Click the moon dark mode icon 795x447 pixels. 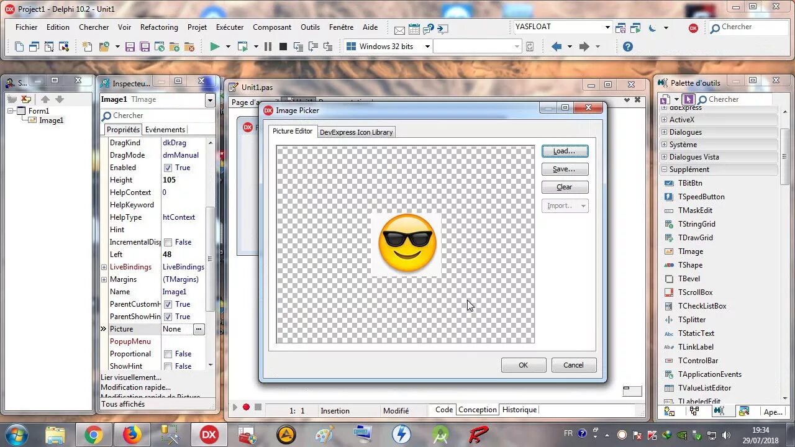coord(652,28)
